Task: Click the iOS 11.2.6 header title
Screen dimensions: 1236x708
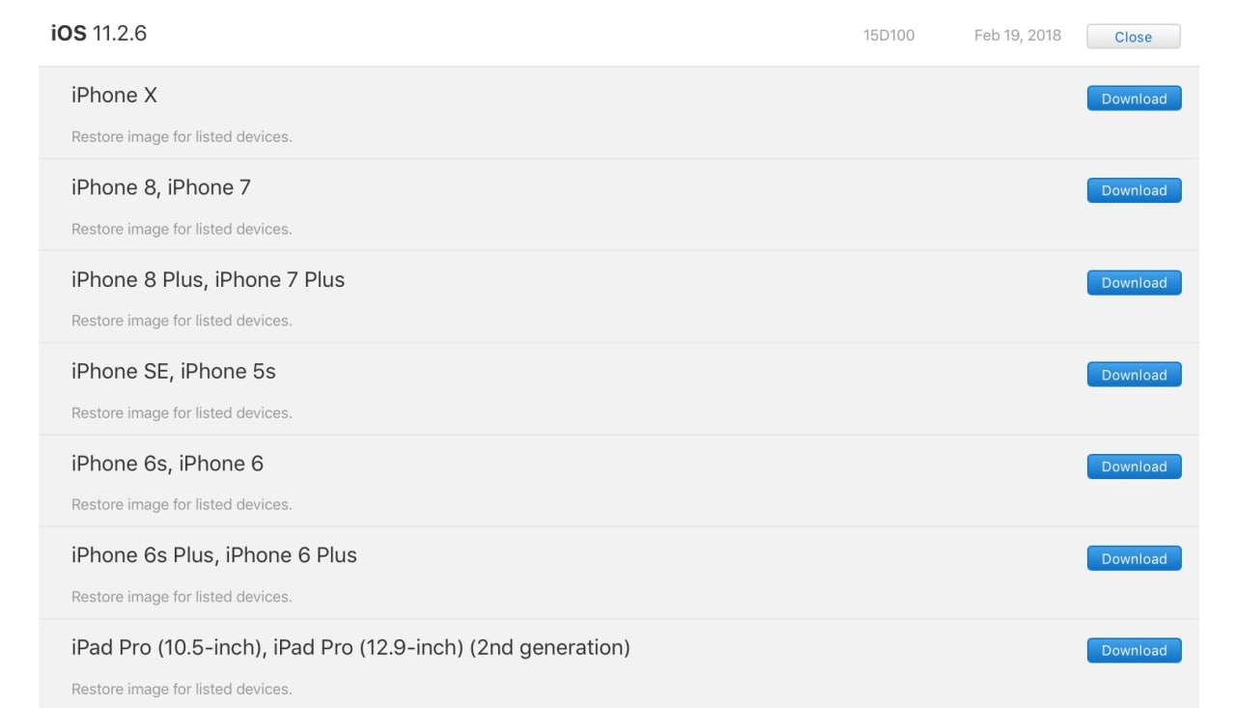Action: click(x=98, y=34)
